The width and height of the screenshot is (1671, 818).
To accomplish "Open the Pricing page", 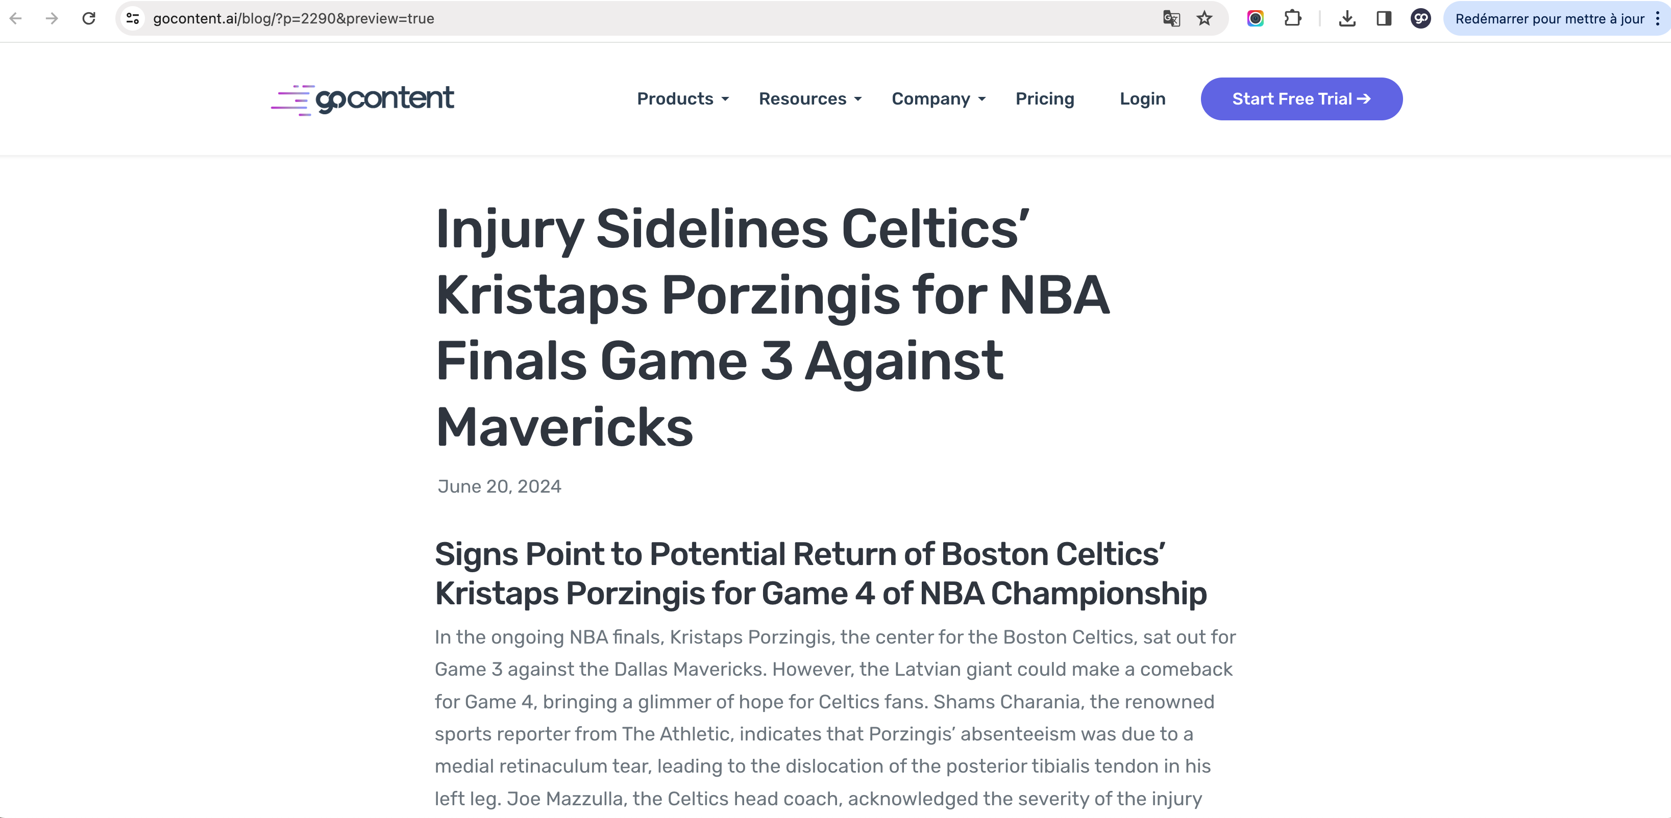I will click(x=1044, y=98).
